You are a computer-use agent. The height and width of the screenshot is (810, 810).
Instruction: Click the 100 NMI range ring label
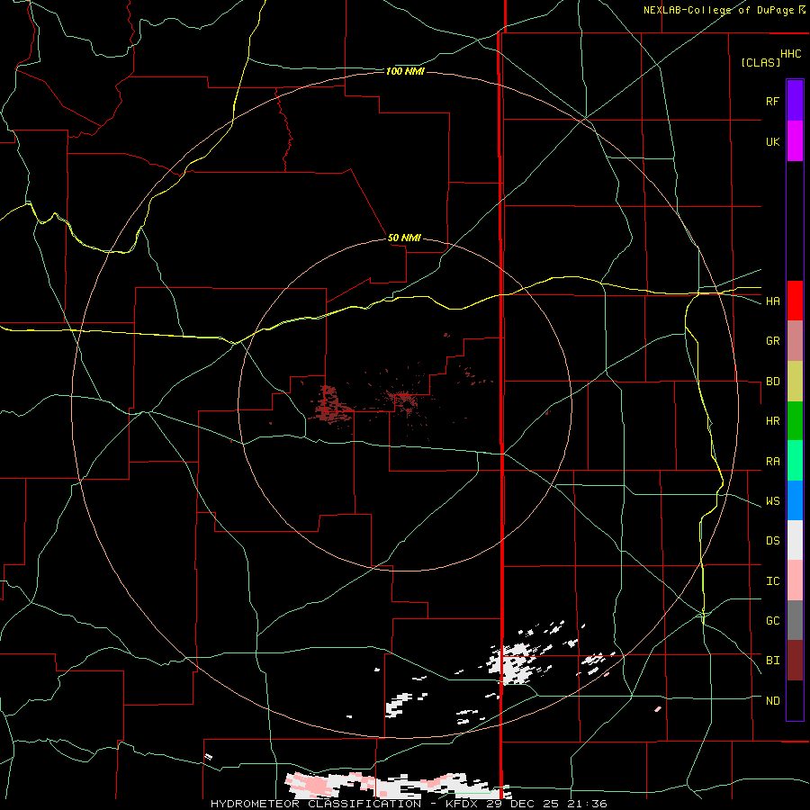(405, 71)
